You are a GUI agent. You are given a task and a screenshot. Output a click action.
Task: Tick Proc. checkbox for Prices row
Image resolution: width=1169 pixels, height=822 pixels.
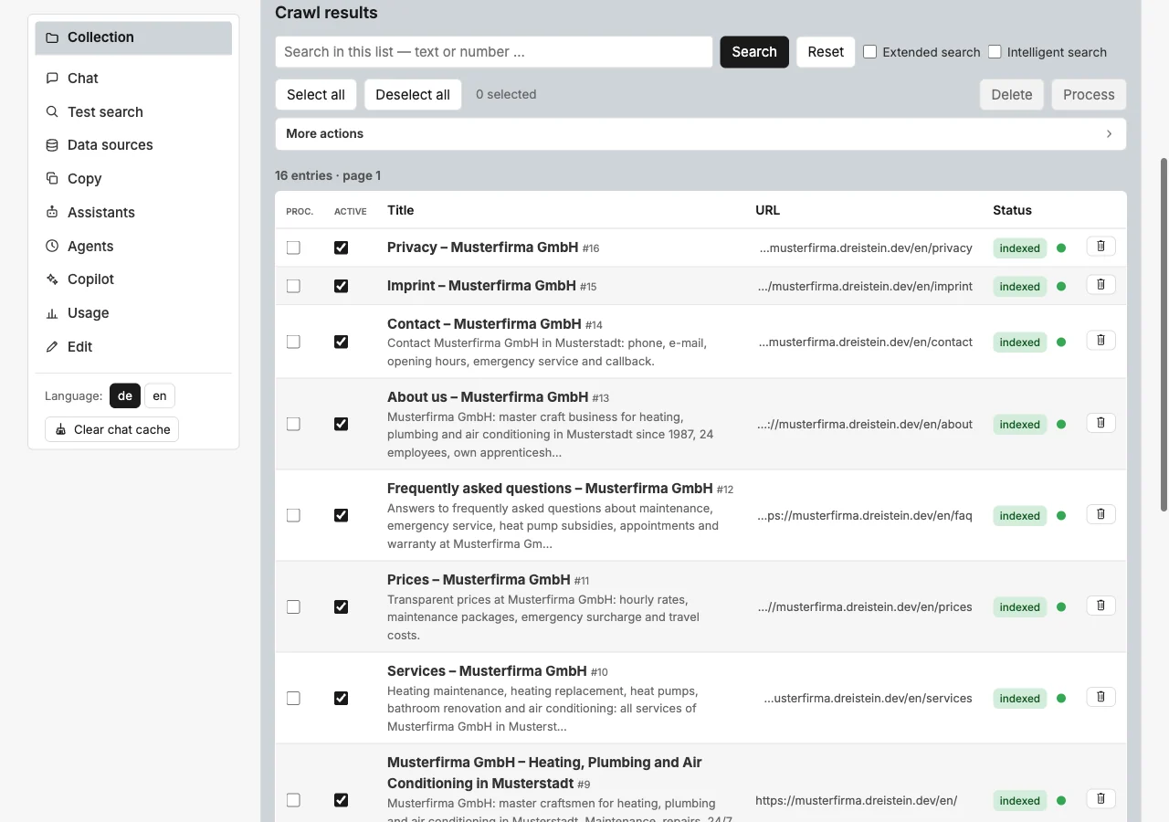tap(293, 606)
